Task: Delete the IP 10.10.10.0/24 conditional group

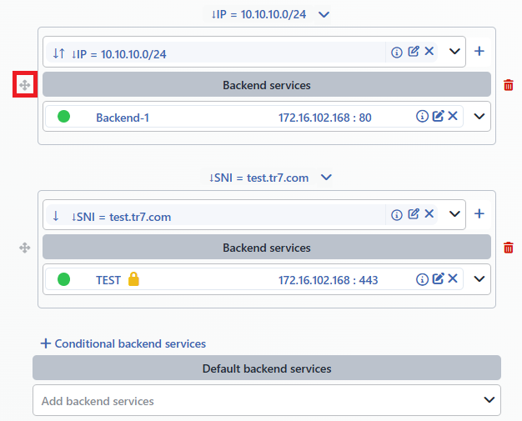Action: [x=509, y=85]
